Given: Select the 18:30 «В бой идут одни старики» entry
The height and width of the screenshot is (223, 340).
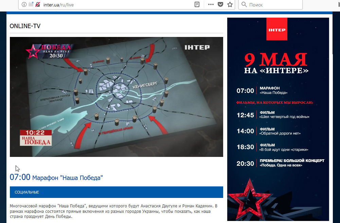Looking at the screenshot, I should point(272,147).
